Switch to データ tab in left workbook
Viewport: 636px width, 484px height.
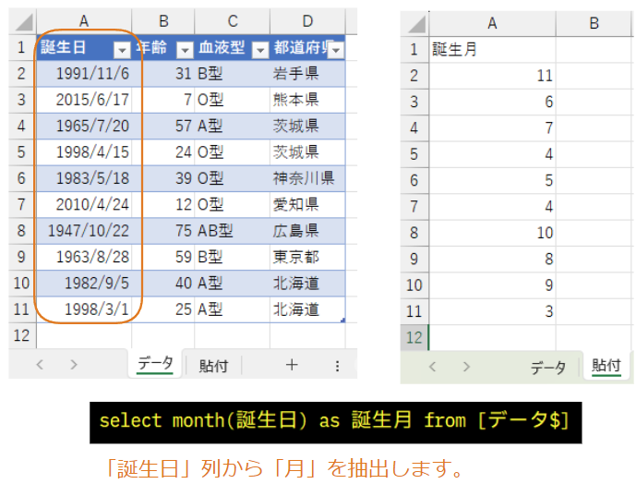[x=155, y=364]
